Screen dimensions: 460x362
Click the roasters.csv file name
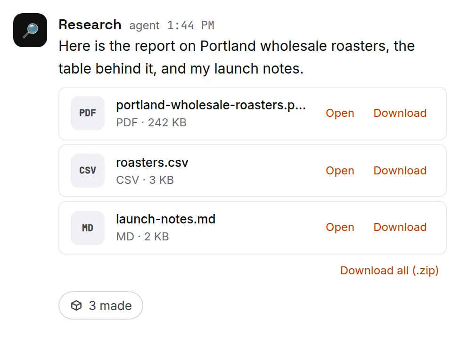[152, 163]
